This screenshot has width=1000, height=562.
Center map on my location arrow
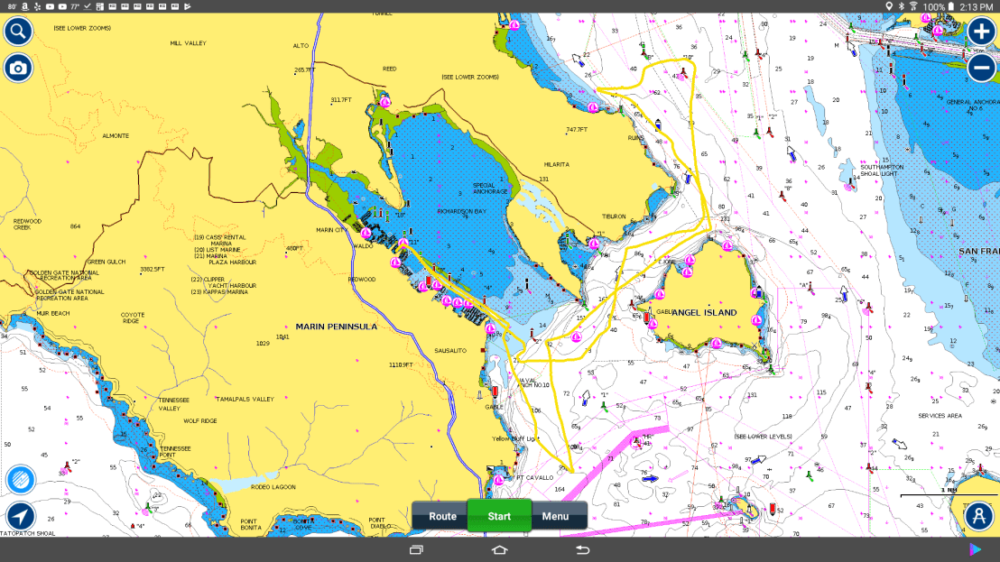tap(21, 517)
